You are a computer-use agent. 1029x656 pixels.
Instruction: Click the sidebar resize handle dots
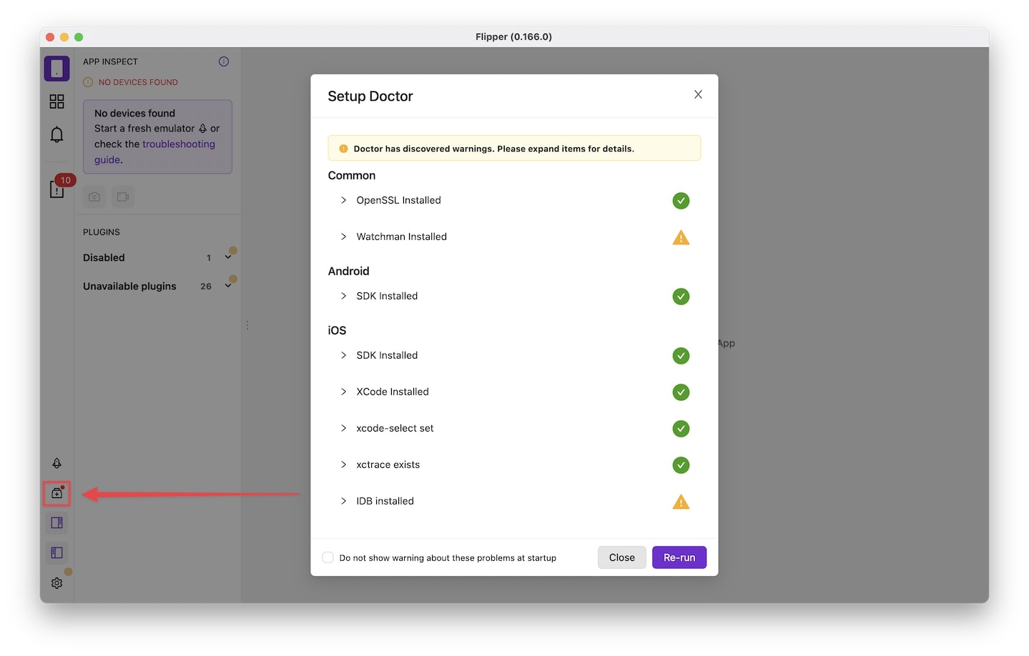point(247,325)
